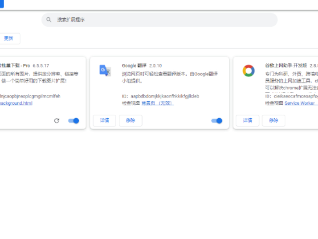Open Service Worker inspect view link

point(301,103)
